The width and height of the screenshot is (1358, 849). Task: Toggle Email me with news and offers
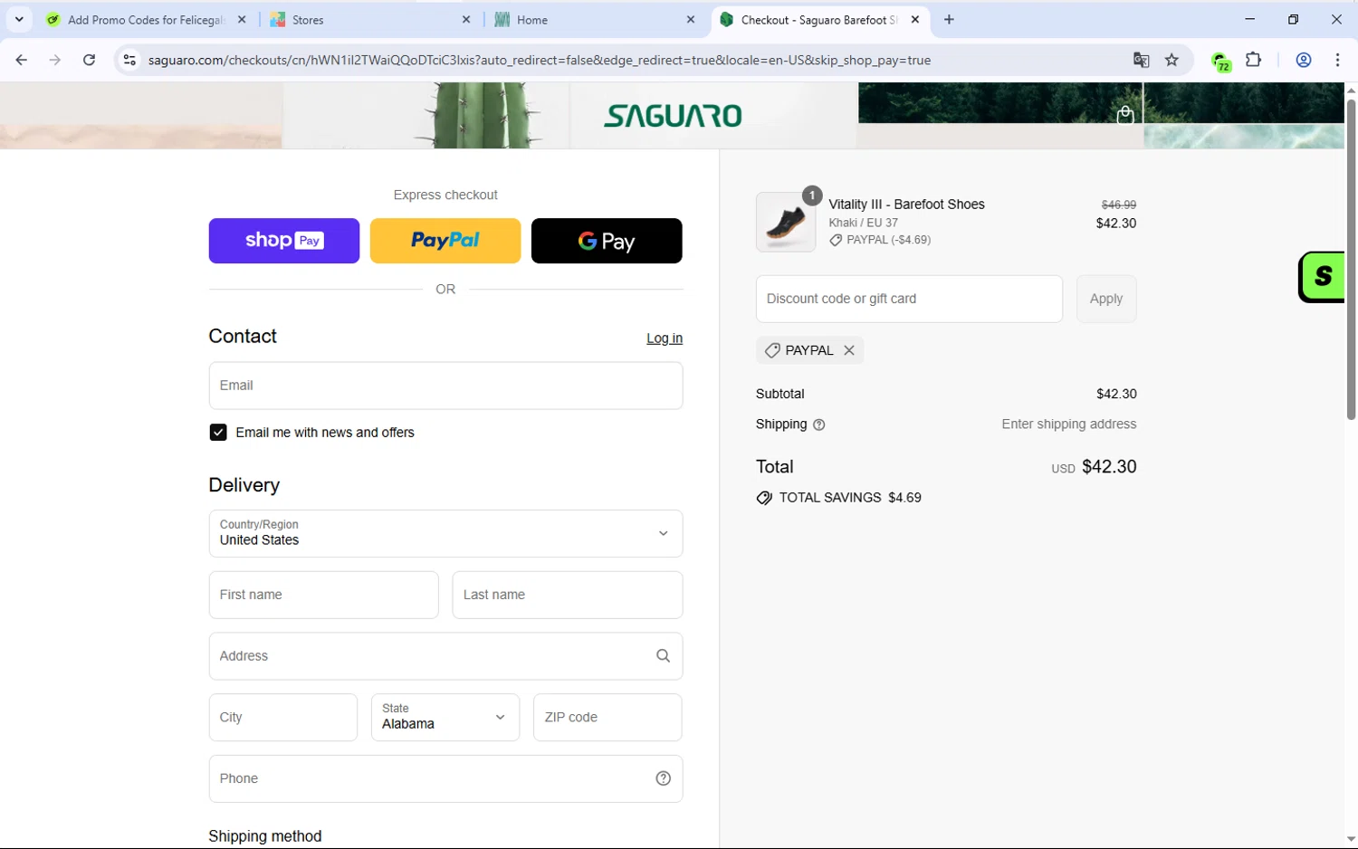point(218,433)
